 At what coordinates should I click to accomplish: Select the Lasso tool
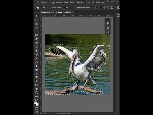(x=37, y=24)
